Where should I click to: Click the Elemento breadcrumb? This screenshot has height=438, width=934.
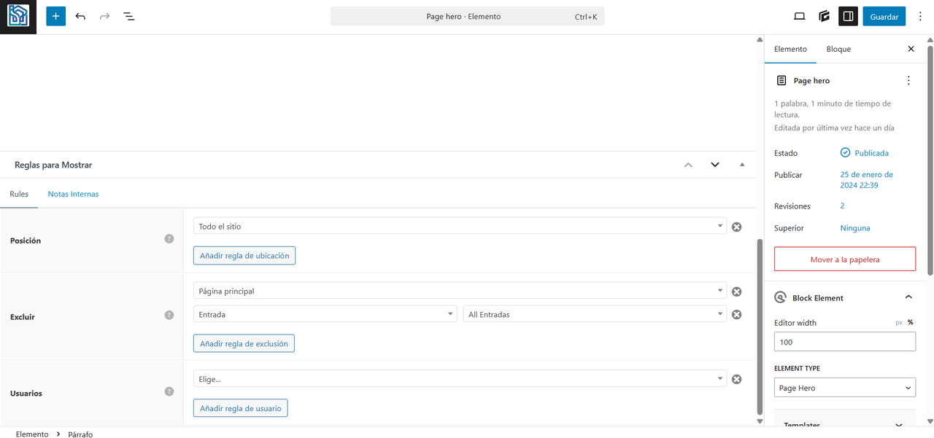coord(32,434)
